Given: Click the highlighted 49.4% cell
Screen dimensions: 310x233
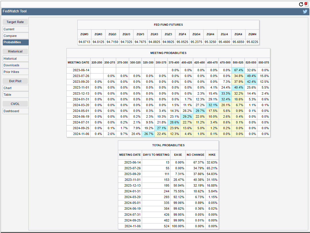Looking at the screenshot, I should 251,76.
